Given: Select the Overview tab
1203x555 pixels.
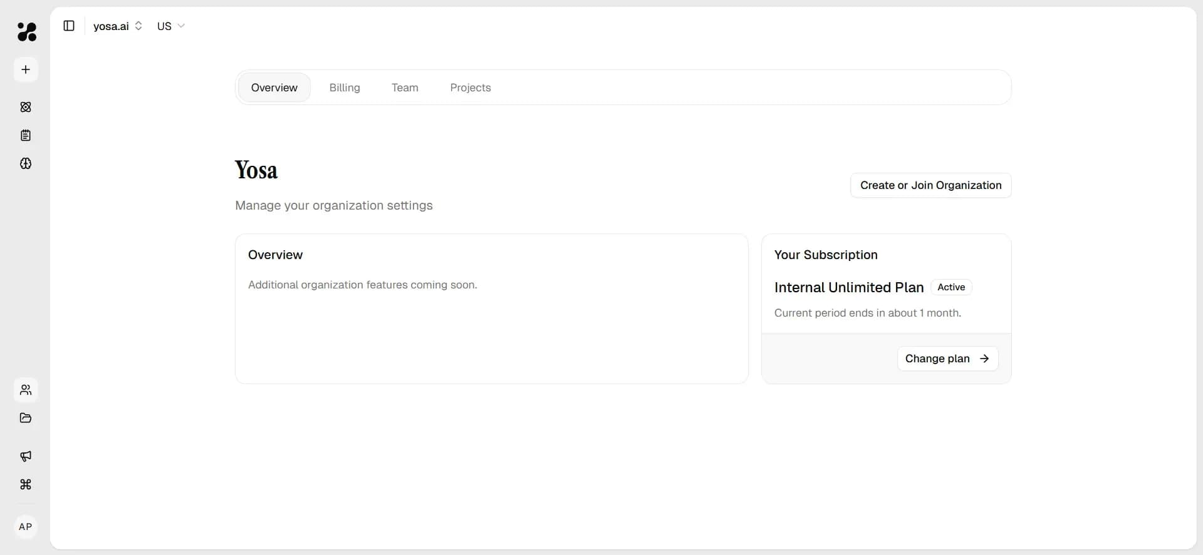Looking at the screenshot, I should [274, 88].
